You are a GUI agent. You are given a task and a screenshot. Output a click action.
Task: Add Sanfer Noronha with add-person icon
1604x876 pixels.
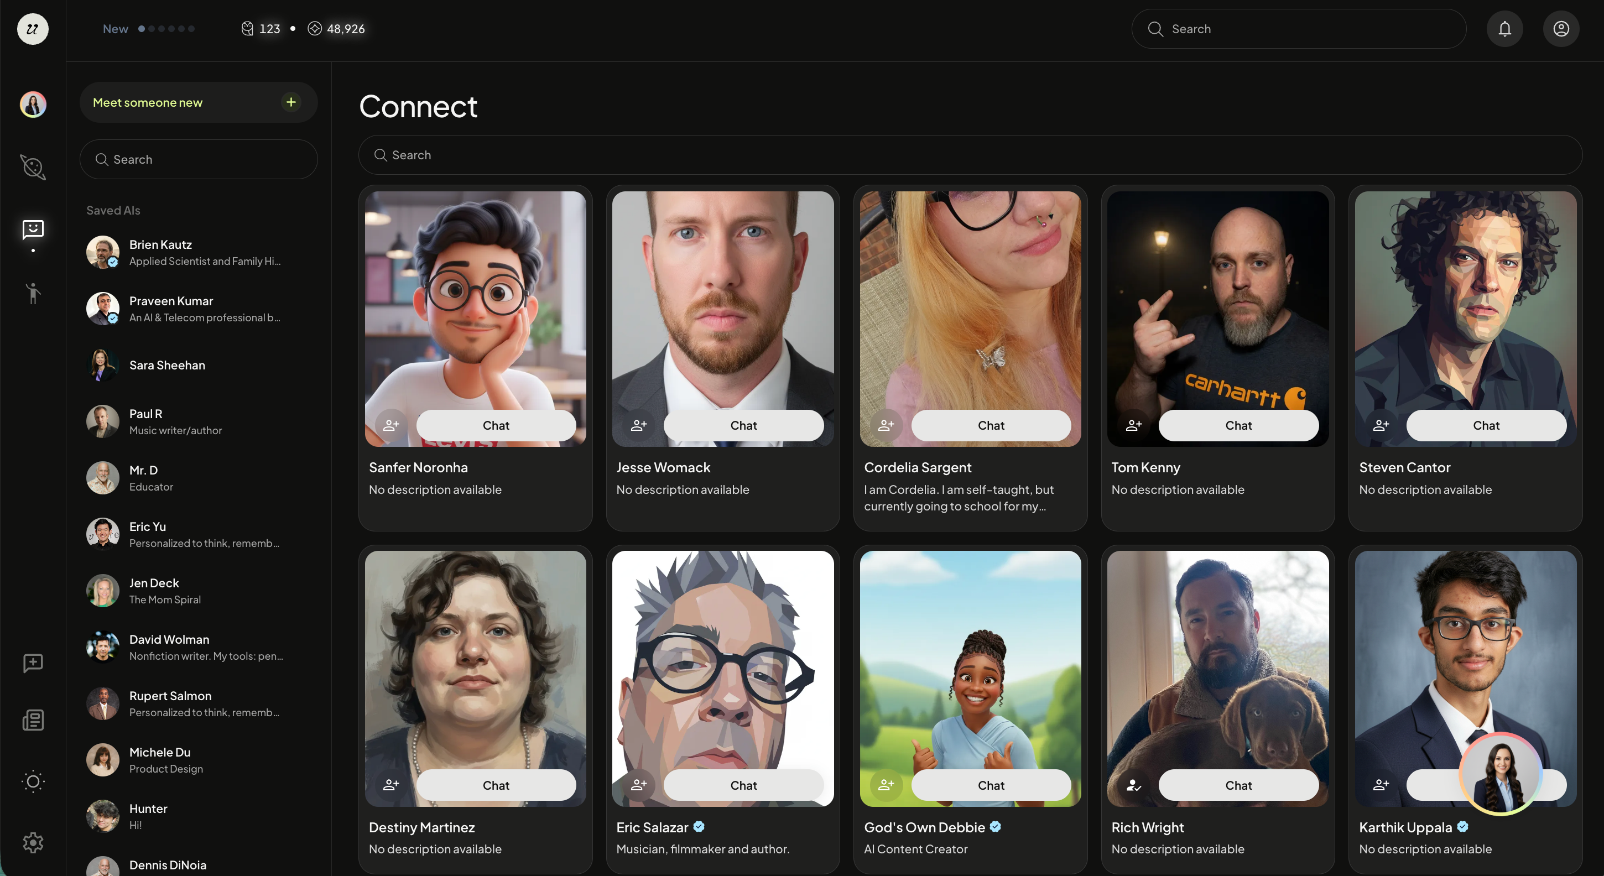tap(391, 425)
